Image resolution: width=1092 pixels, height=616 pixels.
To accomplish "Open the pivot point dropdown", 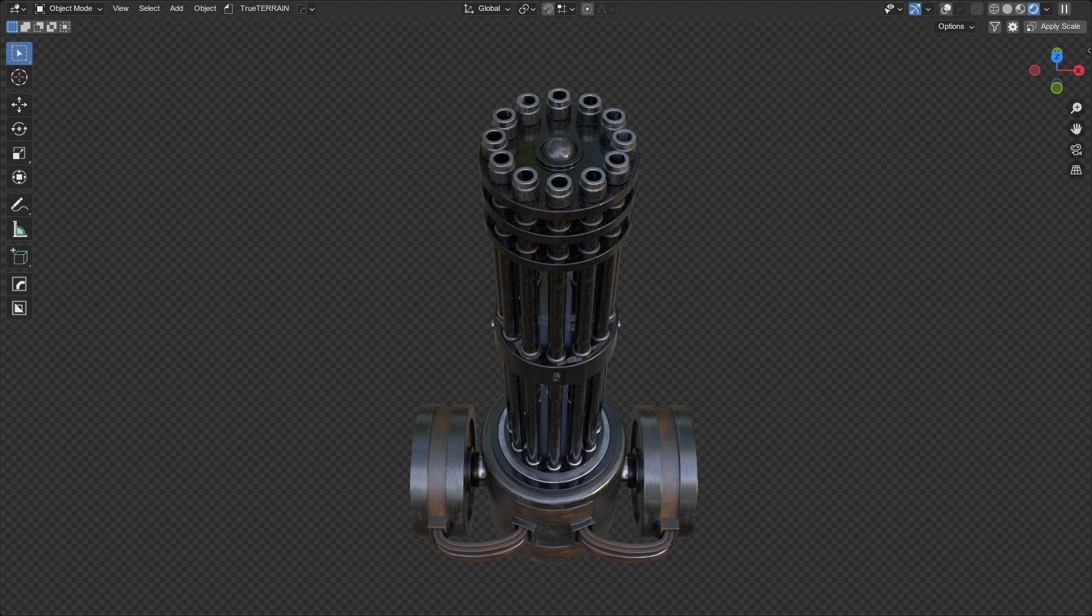I will point(527,9).
